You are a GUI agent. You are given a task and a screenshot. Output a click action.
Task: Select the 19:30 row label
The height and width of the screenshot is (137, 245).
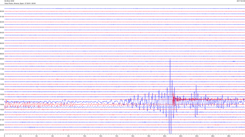(x=2, y=110)
